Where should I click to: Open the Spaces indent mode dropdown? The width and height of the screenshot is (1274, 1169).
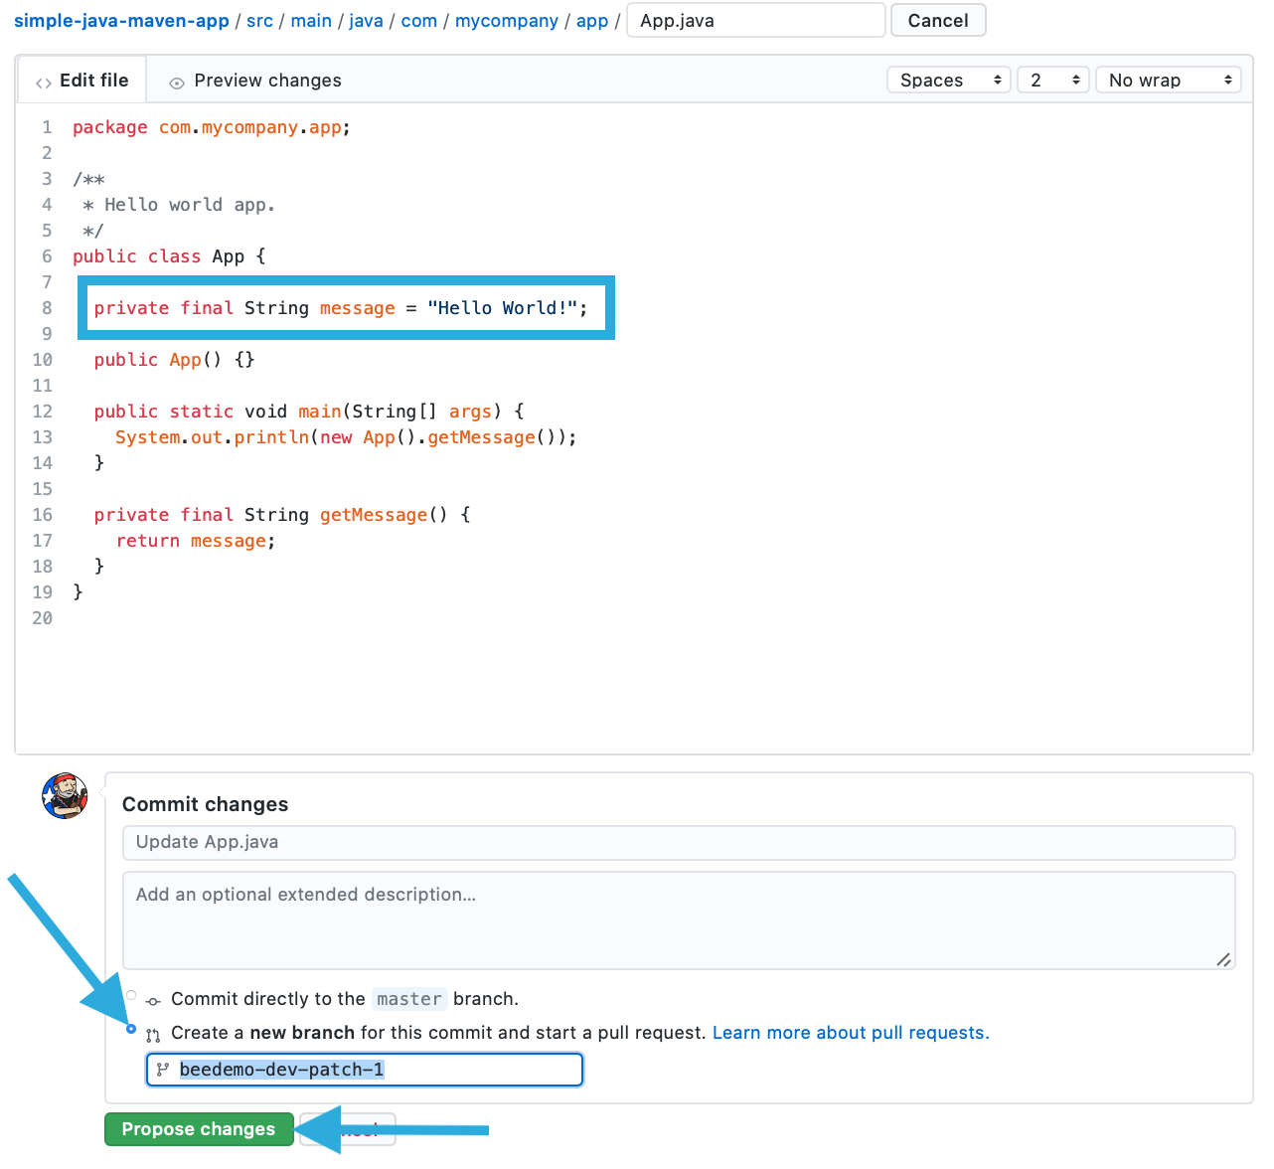click(948, 81)
